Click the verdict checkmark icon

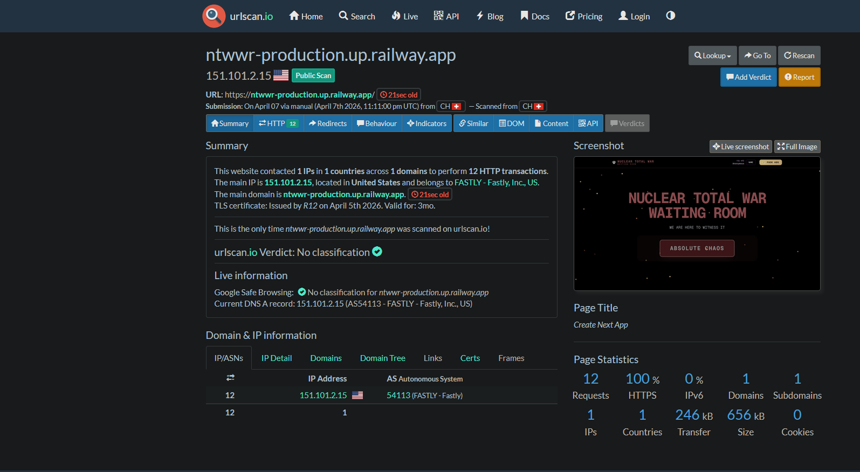tap(377, 252)
